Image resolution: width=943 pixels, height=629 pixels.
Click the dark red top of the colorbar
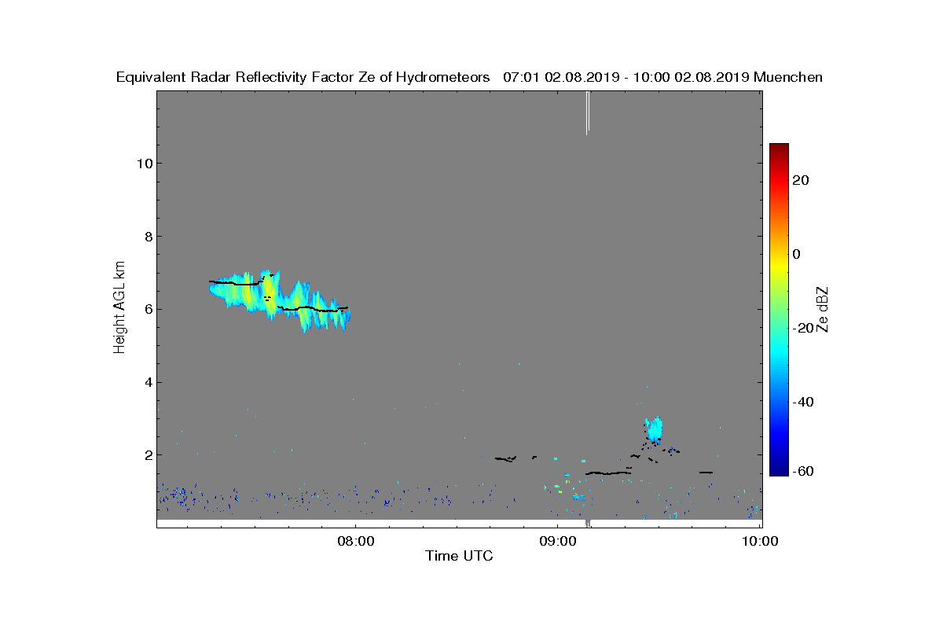[x=779, y=149]
